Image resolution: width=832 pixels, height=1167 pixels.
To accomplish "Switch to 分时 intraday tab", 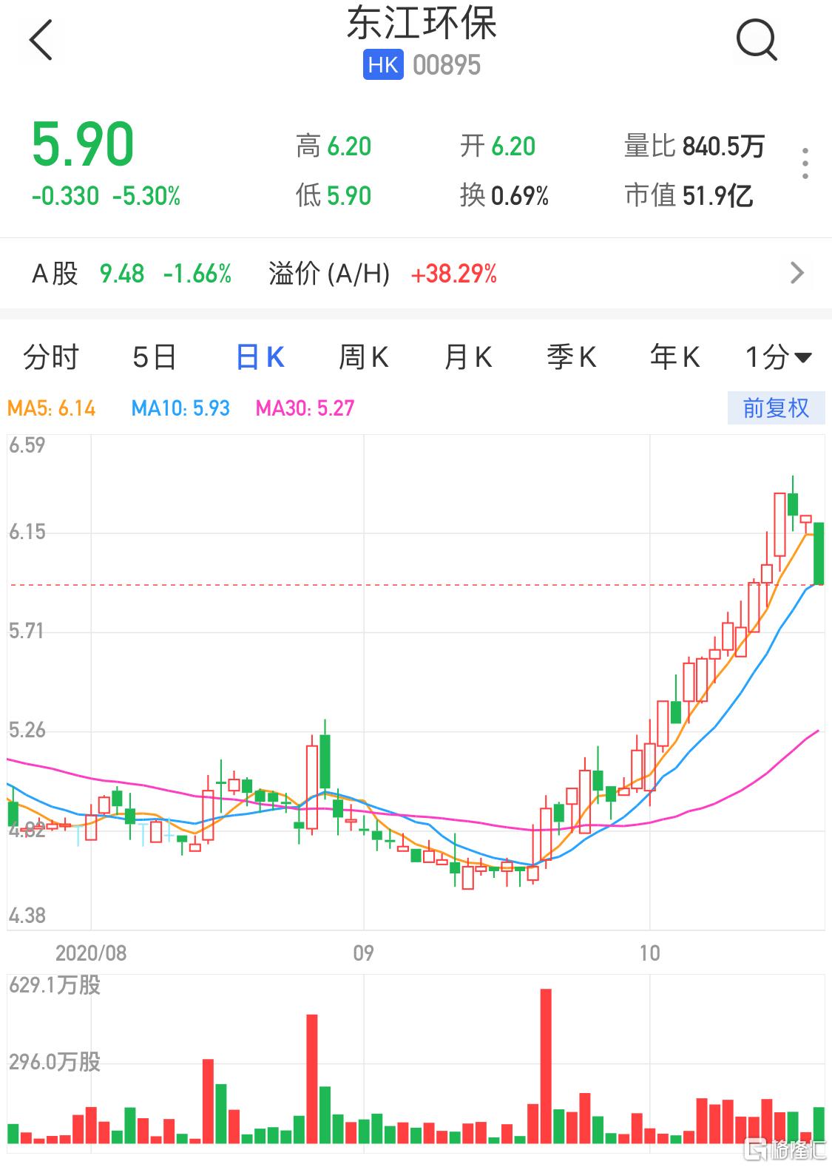I will pos(50,358).
